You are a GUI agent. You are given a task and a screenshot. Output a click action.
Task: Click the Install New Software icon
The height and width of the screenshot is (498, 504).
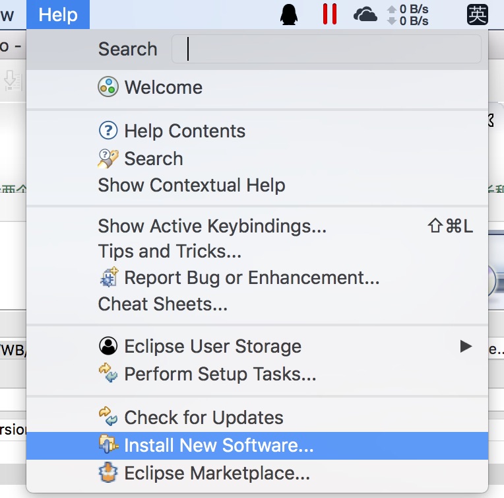pyautogui.click(x=108, y=445)
